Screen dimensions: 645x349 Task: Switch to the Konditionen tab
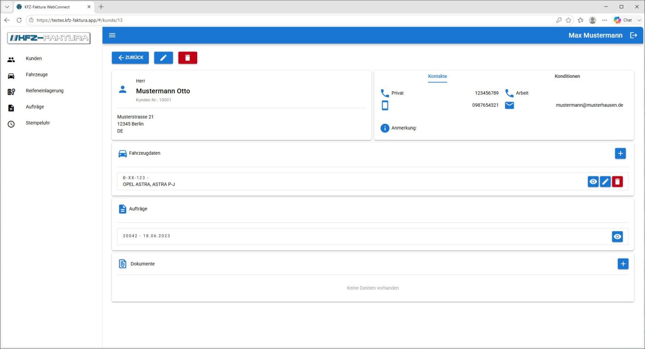click(x=567, y=76)
